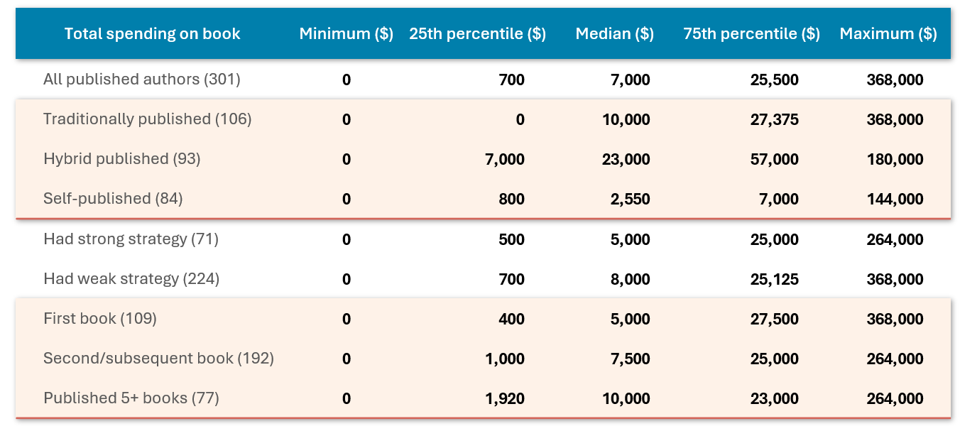Click the 'Hybrid published (93)' row label
This screenshot has width=960, height=431.
122,159
